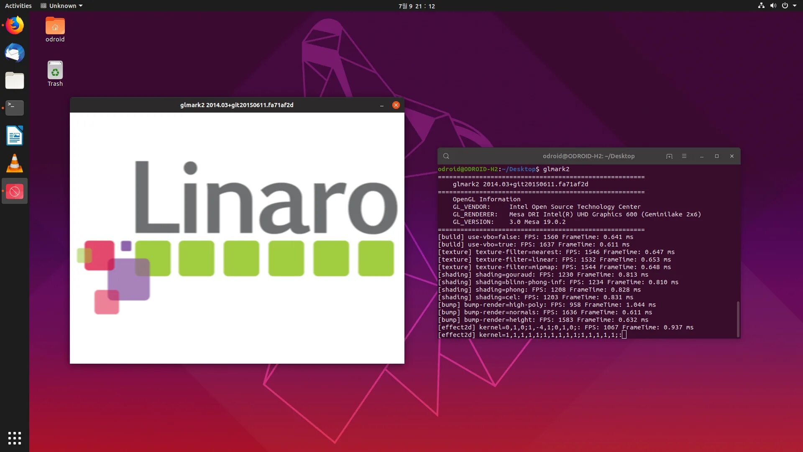The image size is (803, 452).
Task: Open LibreOffice Writer from the dock
Action: 15,136
